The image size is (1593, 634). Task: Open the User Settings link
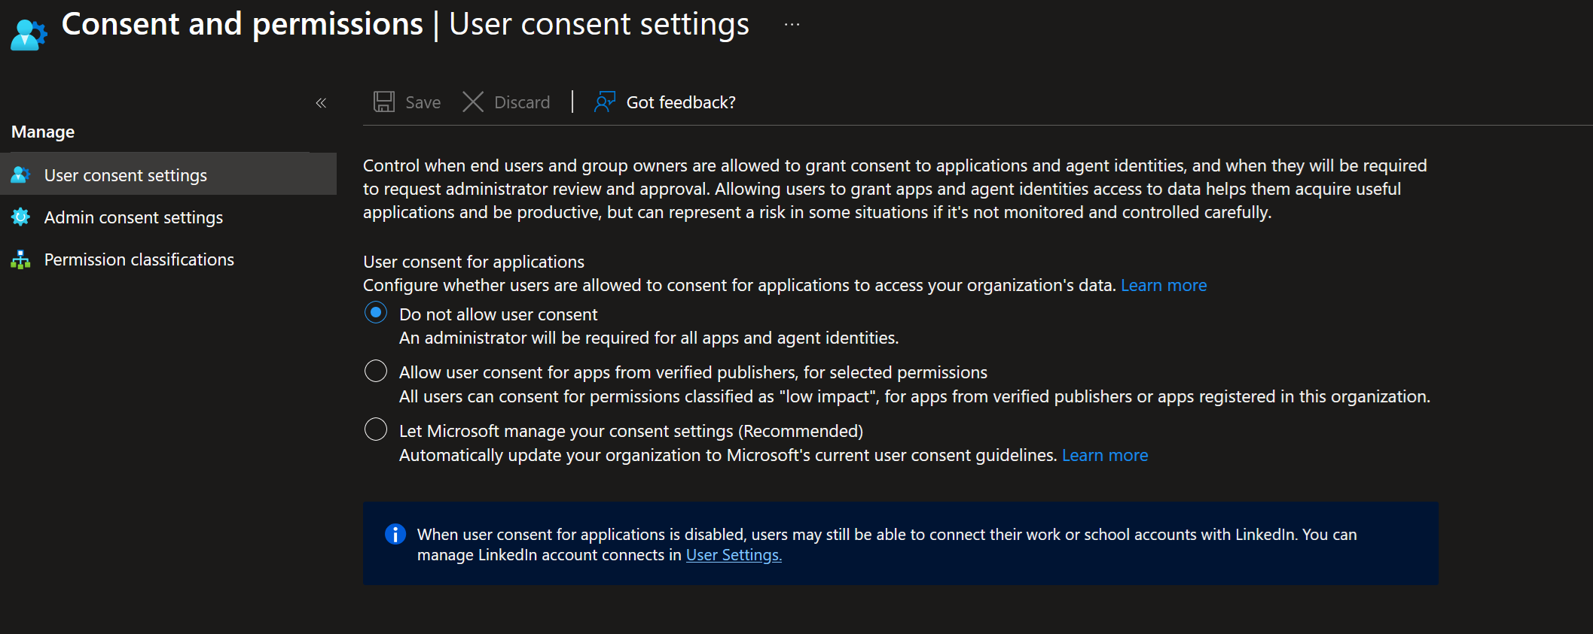734,555
